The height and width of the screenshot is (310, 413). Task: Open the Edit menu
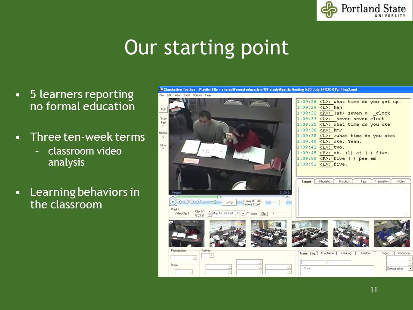click(169, 95)
